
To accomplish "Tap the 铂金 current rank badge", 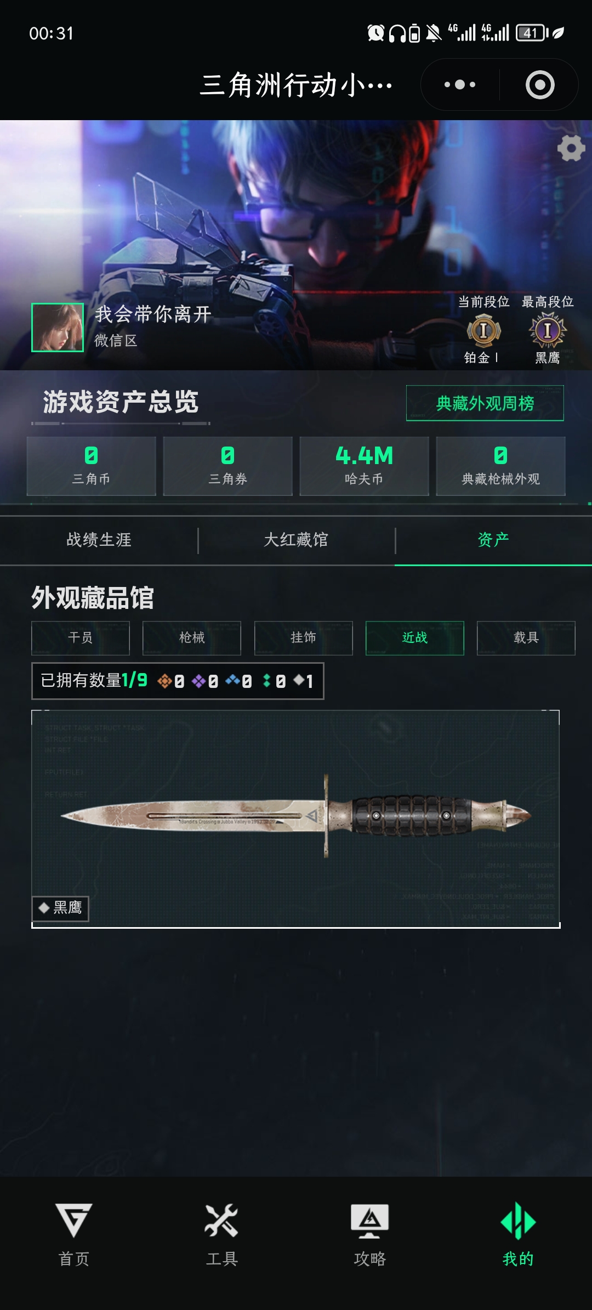I will [x=483, y=331].
